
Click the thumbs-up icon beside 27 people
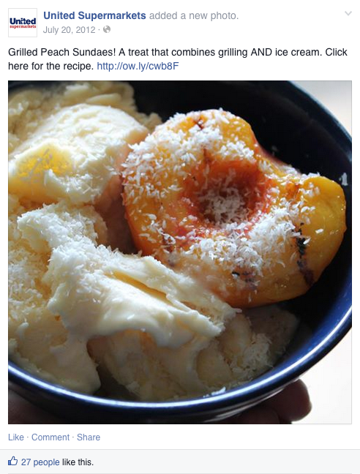(x=12, y=462)
